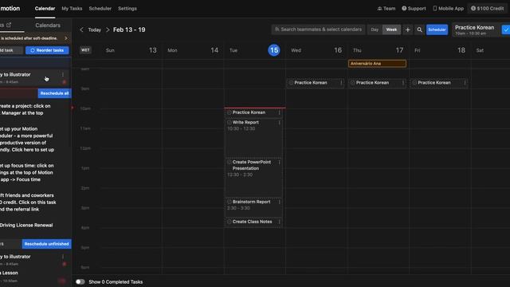Select Week view

click(x=391, y=29)
